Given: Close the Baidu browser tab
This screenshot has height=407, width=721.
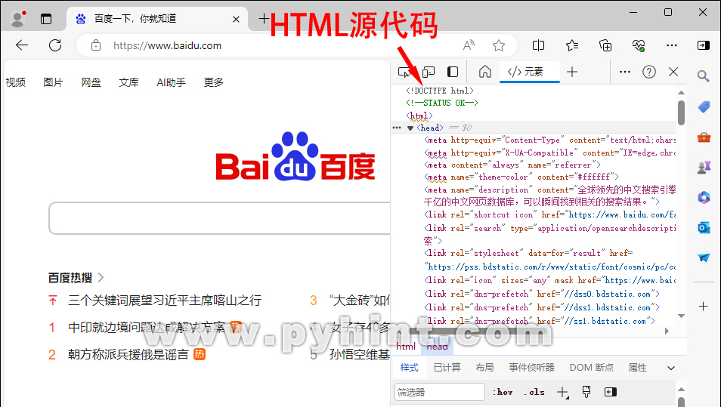Looking at the screenshot, I should click(236, 19).
